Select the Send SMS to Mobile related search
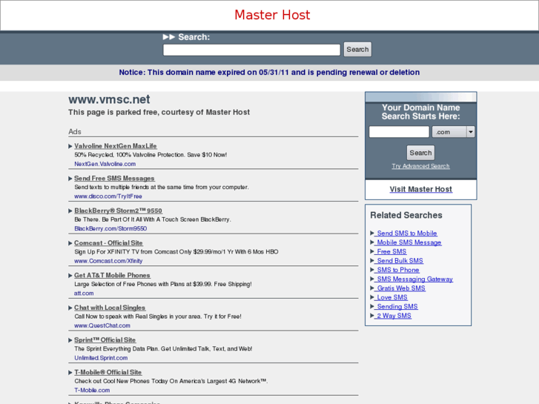539x404 pixels. [406, 233]
